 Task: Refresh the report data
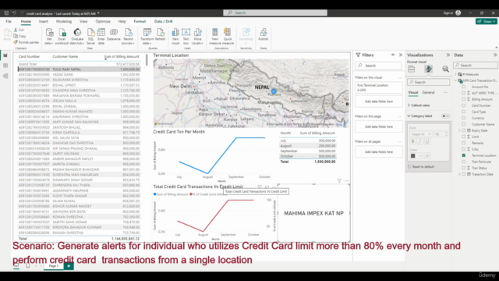click(x=161, y=34)
